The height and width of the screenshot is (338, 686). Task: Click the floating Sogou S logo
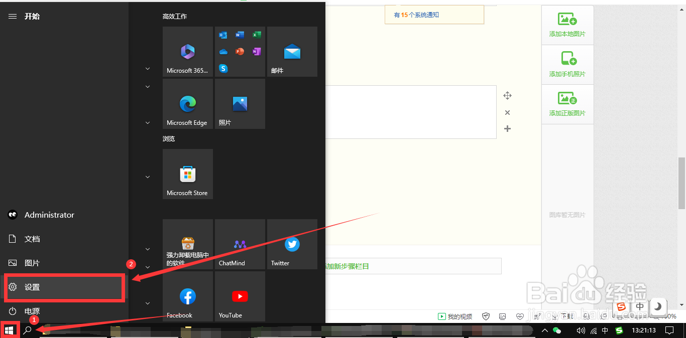coord(622,306)
